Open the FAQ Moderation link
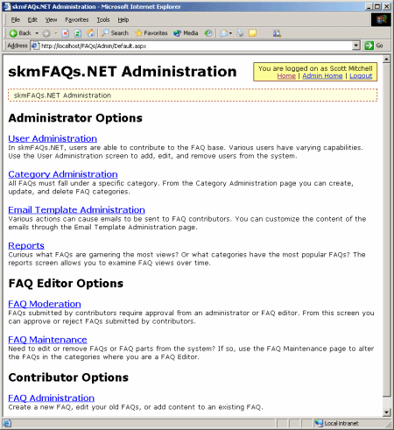 point(45,304)
